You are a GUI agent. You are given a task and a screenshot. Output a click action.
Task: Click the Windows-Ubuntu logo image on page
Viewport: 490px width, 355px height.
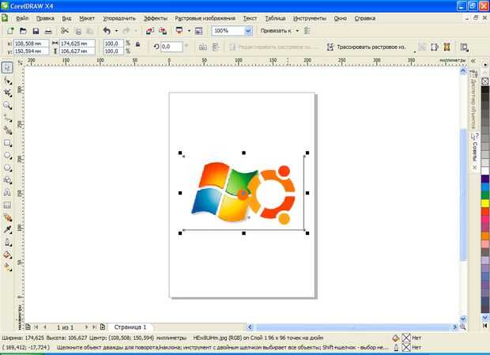[243, 193]
